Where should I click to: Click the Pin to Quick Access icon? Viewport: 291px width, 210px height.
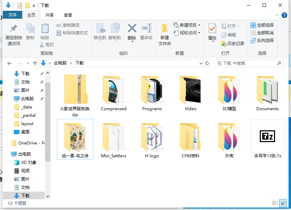(x=14, y=29)
